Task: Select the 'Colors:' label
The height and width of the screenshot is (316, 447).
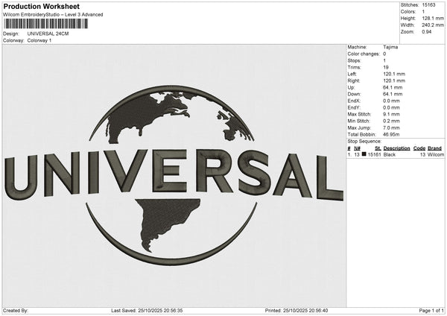Action: [408, 12]
